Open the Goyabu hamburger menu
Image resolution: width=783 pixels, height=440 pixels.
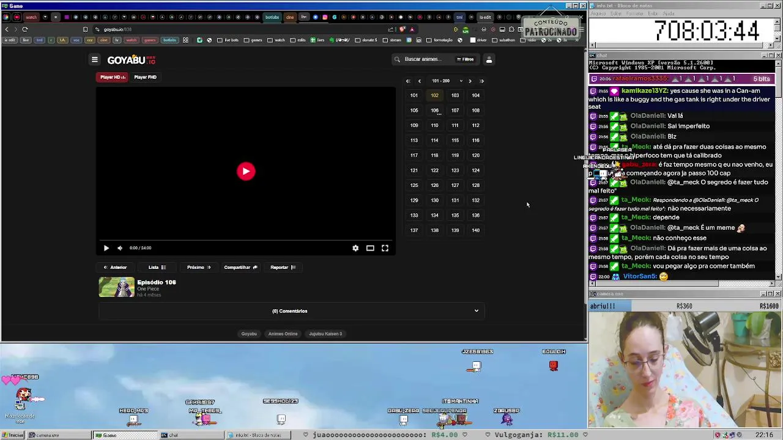pos(94,59)
